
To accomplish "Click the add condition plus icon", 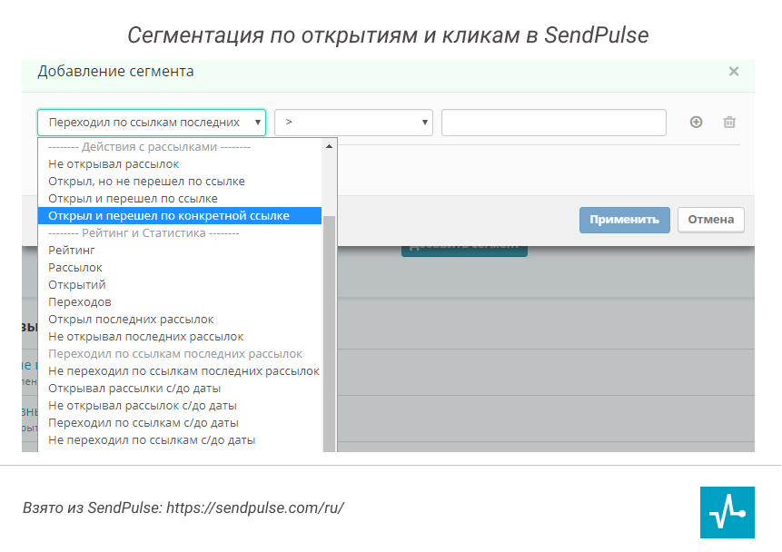I will [x=696, y=123].
